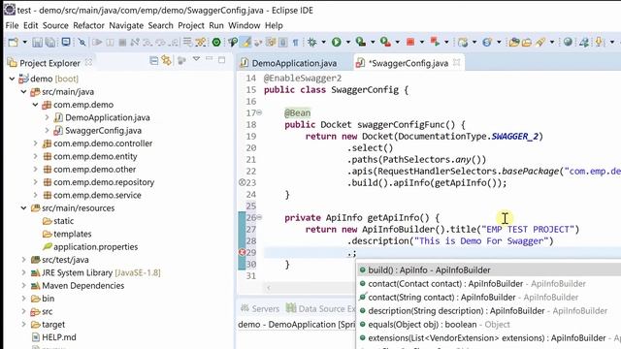Open the Run configurations dropdown arrow

[x=348, y=42]
